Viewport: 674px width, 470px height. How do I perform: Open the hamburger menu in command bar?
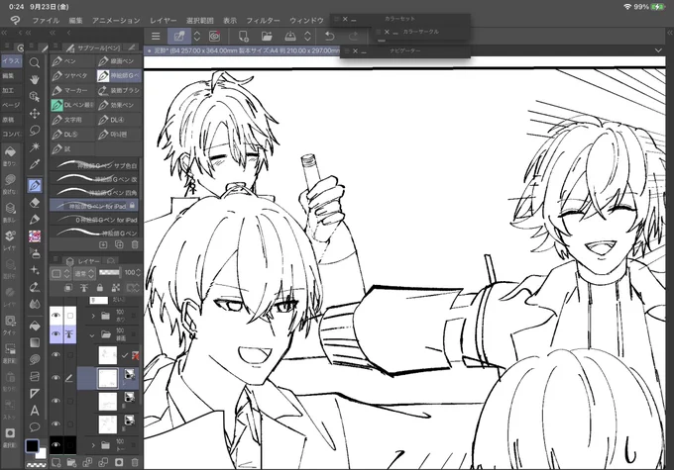[156, 37]
